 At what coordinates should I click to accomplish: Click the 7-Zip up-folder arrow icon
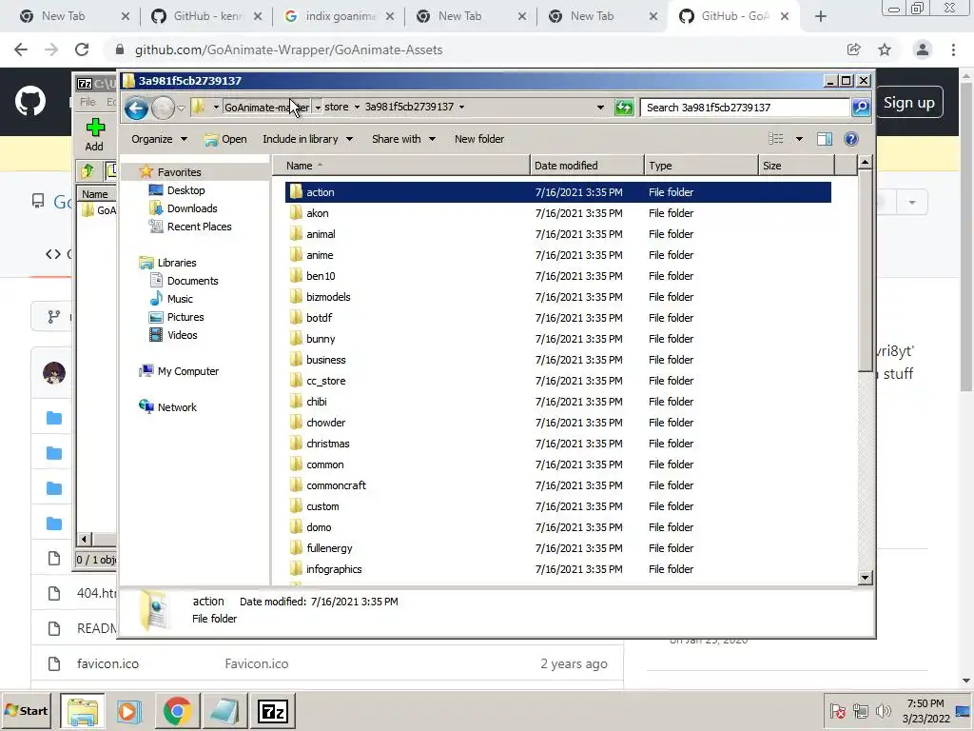pos(87,170)
